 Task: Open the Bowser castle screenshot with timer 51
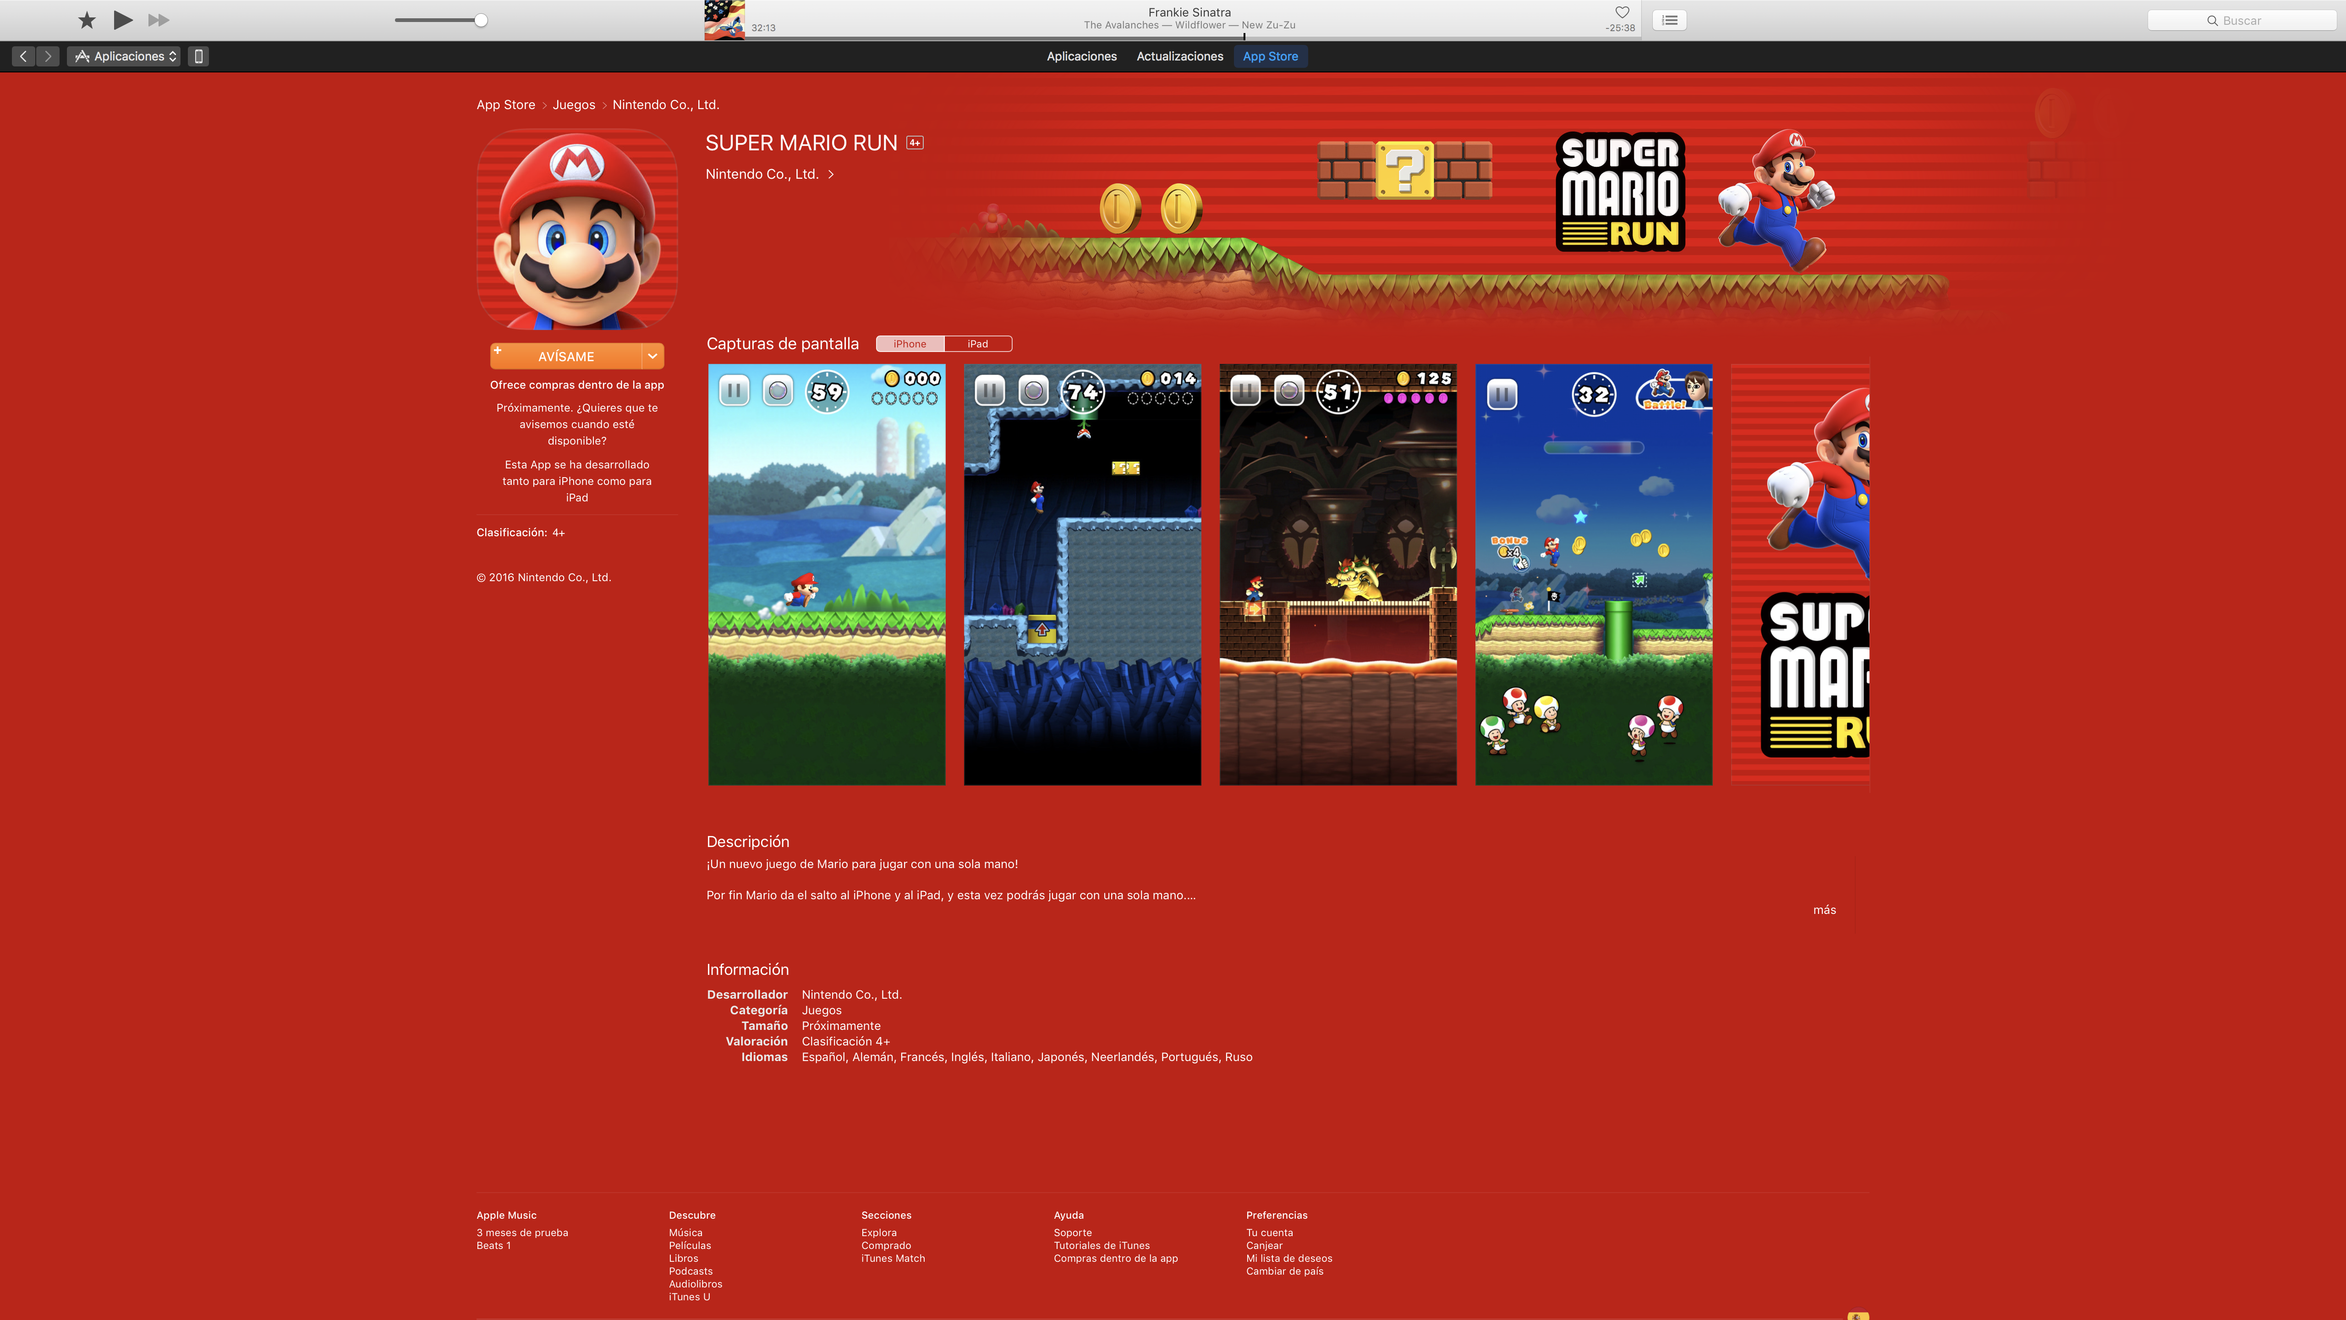pyautogui.click(x=1338, y=575)
